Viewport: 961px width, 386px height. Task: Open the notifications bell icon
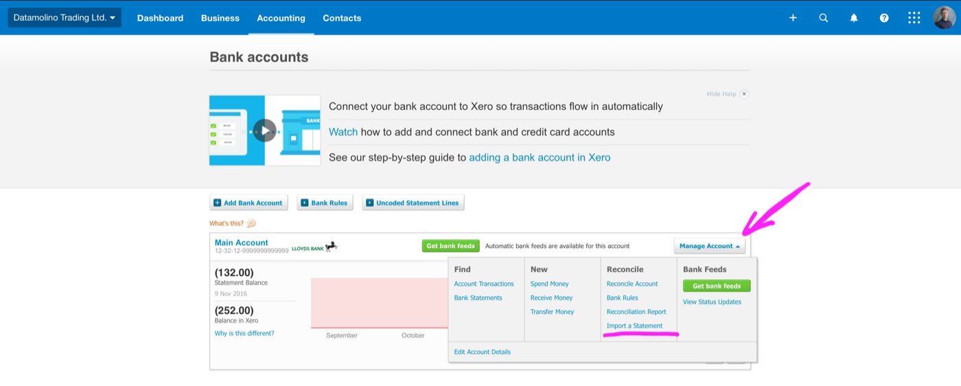[854, 18]
